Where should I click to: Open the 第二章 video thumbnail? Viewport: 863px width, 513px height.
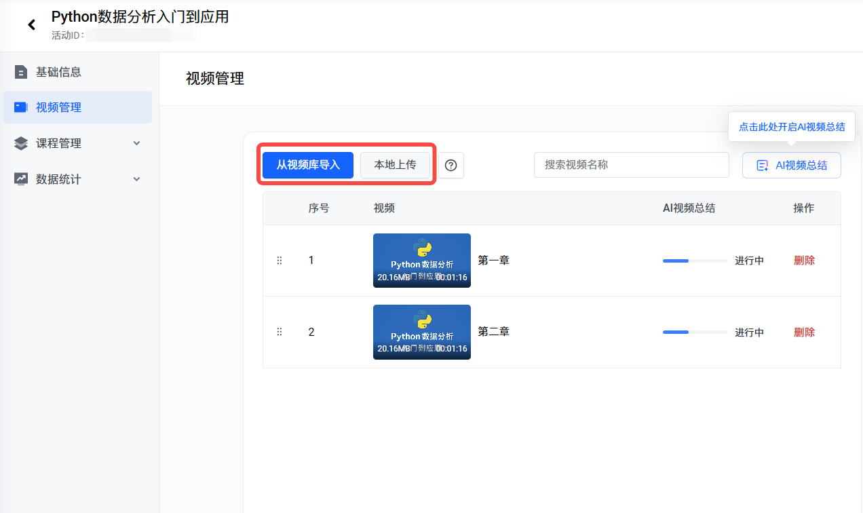pos(422,332)
